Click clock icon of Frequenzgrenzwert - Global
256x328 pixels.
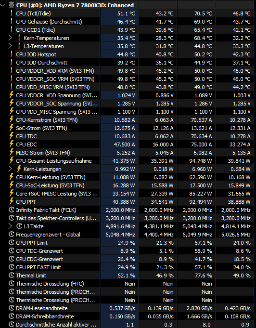[x=12, y=234]
